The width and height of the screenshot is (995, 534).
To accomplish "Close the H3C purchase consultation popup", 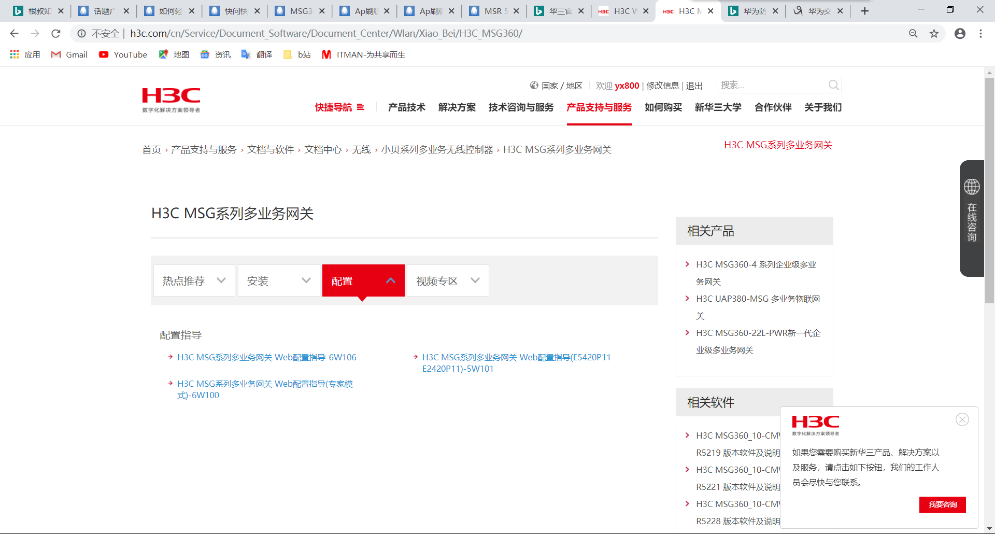I will [962, 419].
